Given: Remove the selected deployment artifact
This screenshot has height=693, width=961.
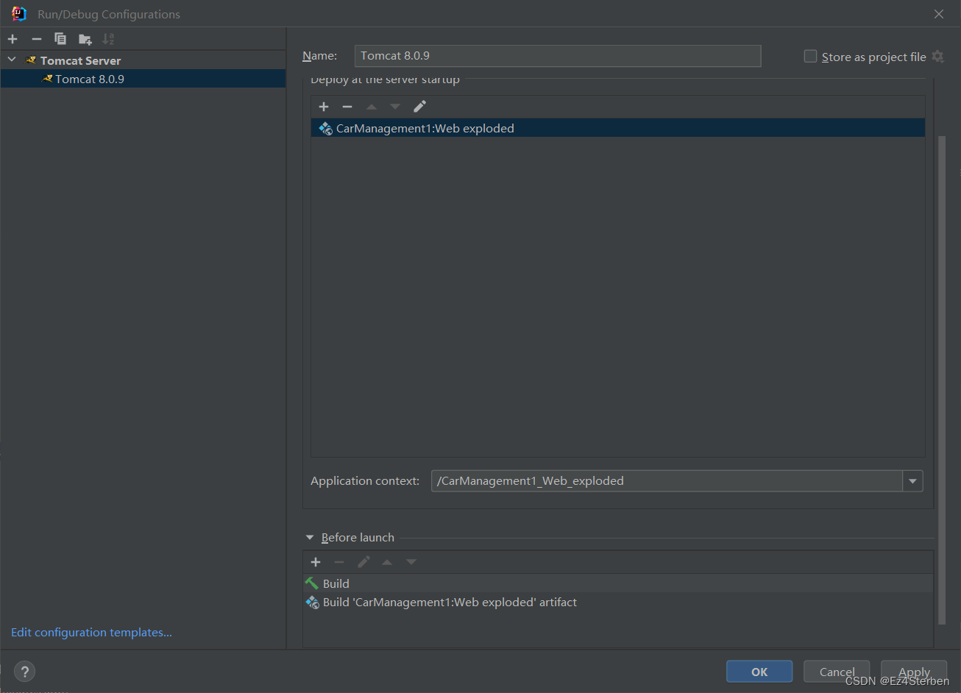Looking at the screenshot, I should (347, 107).
